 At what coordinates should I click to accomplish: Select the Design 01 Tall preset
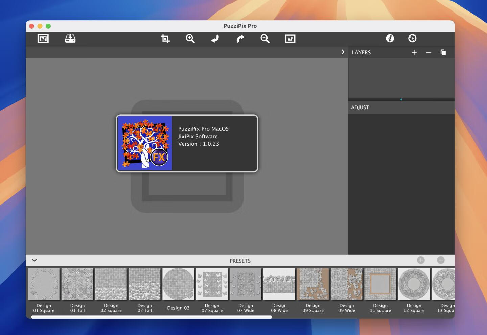pyautogui.click(x=77, y=291)
